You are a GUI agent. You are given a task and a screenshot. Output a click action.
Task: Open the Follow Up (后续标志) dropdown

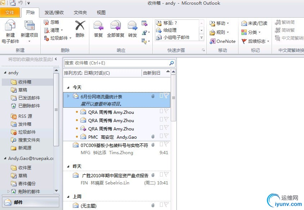pyautogui.click(x=255, y=41)
